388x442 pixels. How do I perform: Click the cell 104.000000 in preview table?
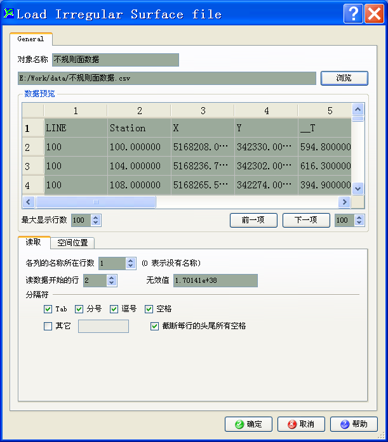(140, 166)
